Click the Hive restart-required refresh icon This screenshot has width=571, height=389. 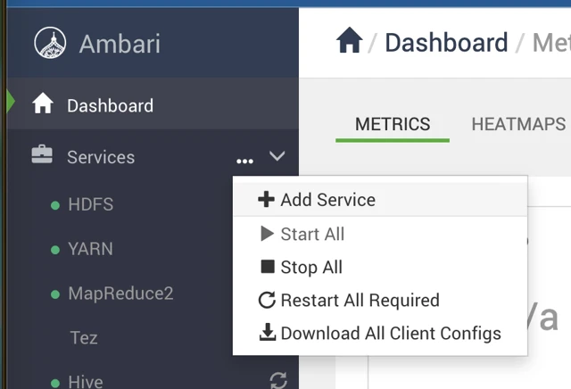[278, 380]
